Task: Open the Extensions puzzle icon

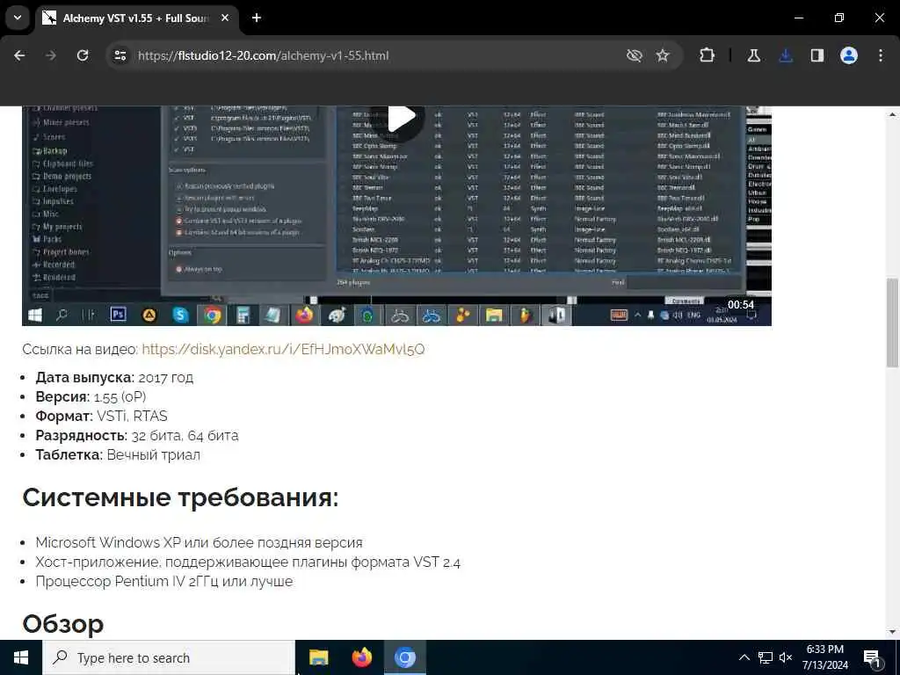Action: click(708, 55)
